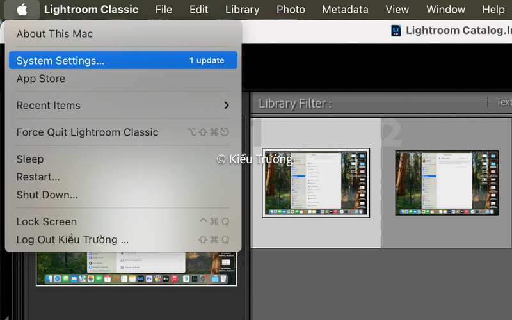Open the Help menu
Image resolution: width=512 pixels, height=320 pixels.
(x=493, y=10)
